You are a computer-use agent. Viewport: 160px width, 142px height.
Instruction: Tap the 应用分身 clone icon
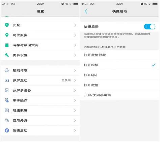[x=7, y=120]
